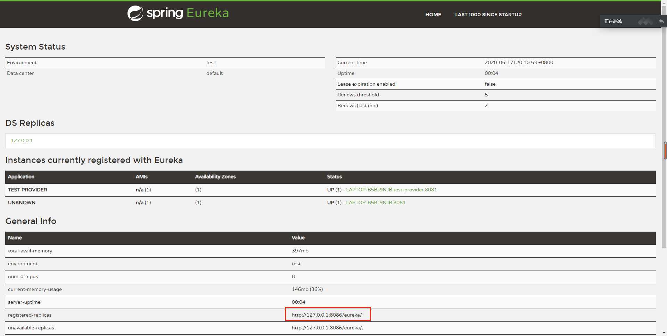Click the "unavailable-replicas" row name
Image resolution: width=667 pixels, height=336 pixels.
(31, 328)
